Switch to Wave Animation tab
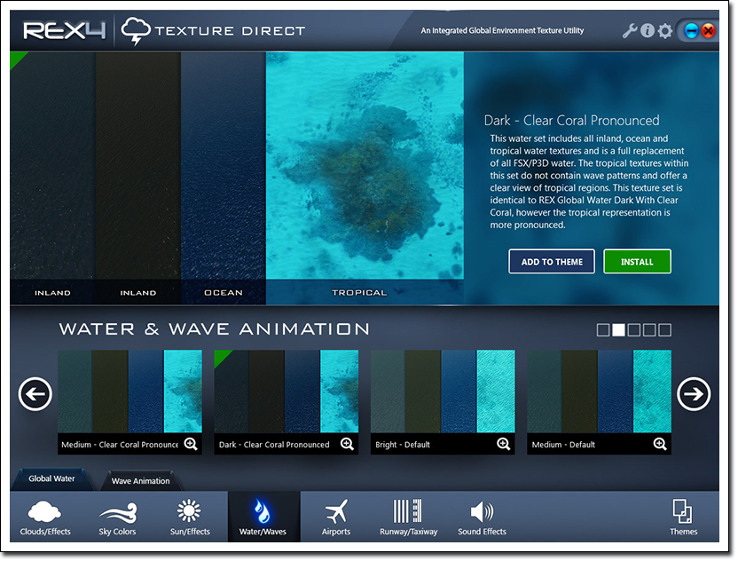The height and width of the screenshot is (561, 738). tap(140, 481)
